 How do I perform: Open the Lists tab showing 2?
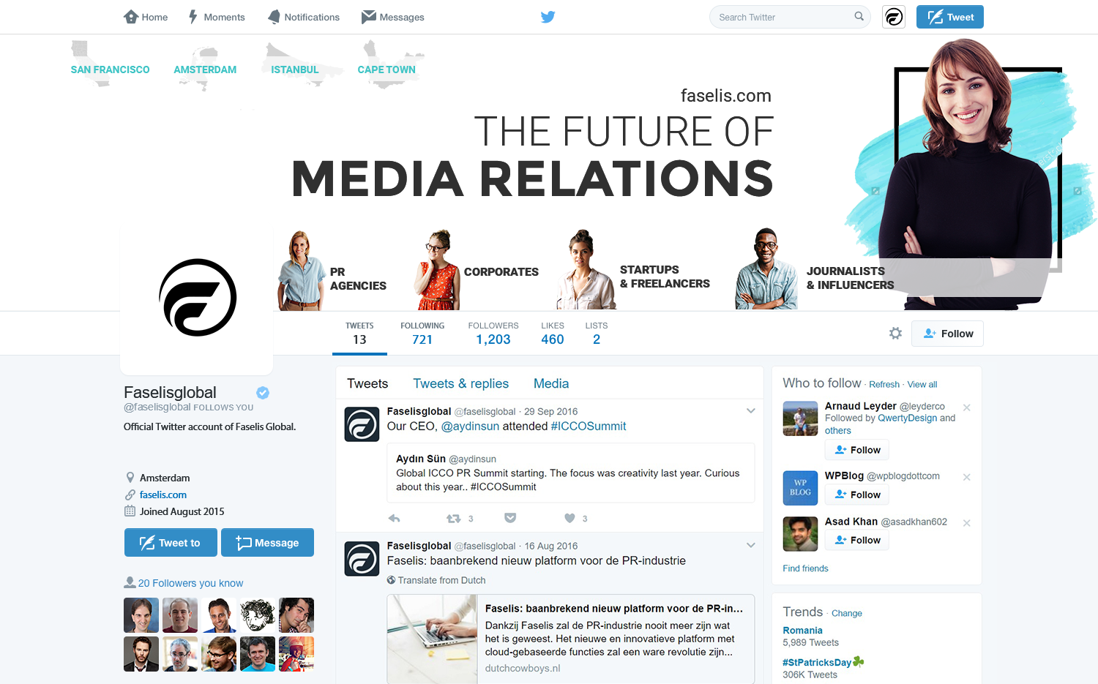(597, 334)
